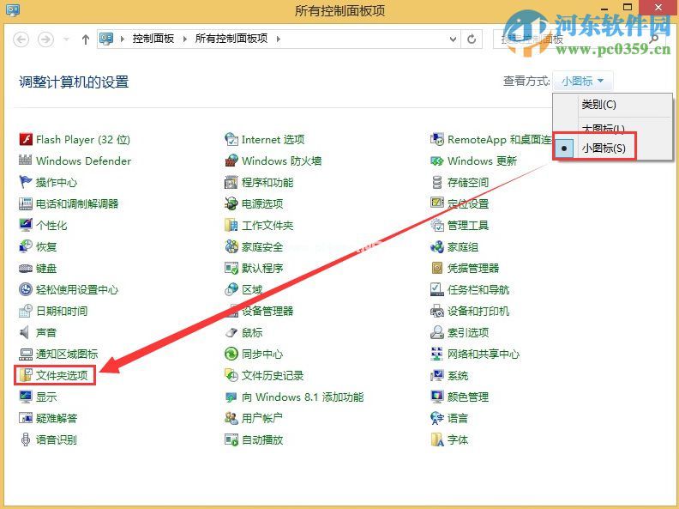This screenshot has width=679, height=509.
Task: Open the 索引选项 link
Action: click(468, 332)
